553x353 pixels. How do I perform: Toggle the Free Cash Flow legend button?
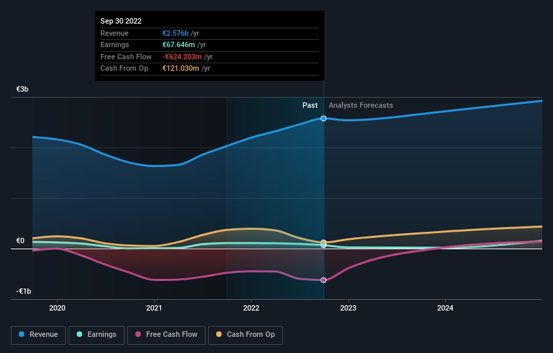pyautogui.click(x=166, y=335)
